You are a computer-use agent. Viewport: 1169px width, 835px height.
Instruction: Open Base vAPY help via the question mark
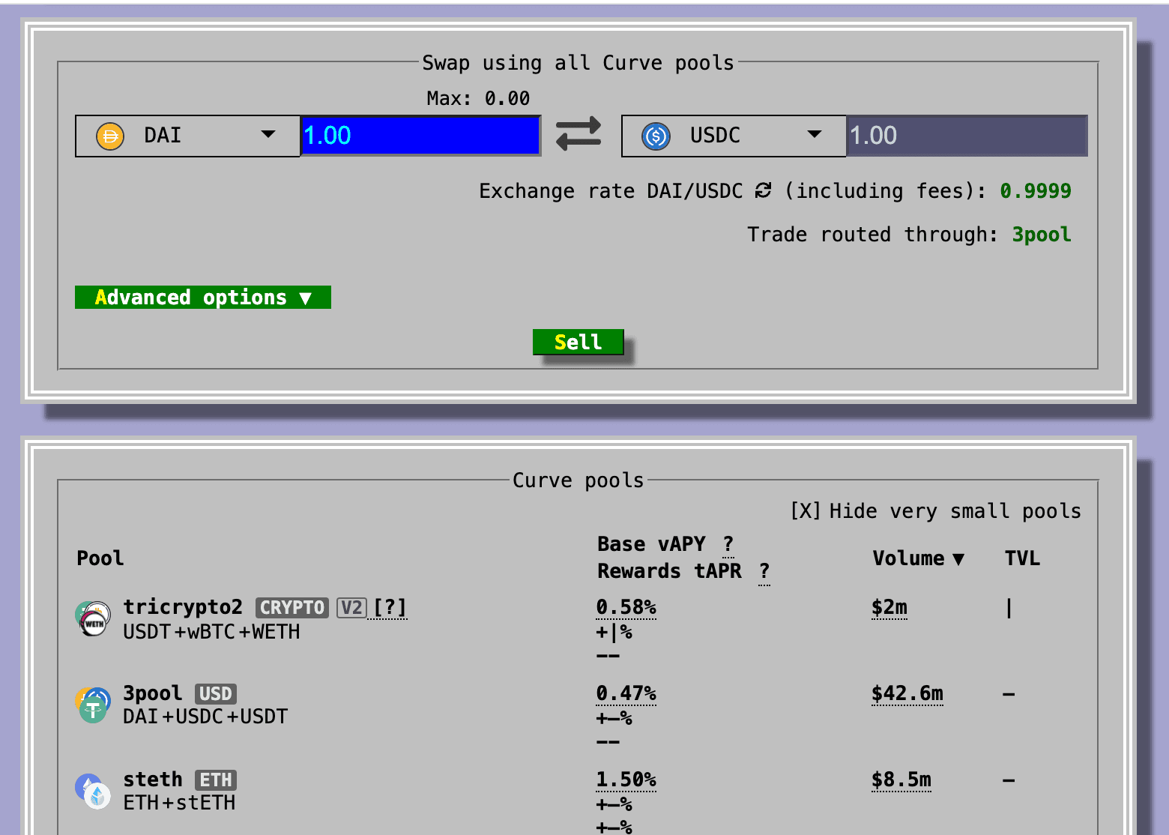[727, 544]
